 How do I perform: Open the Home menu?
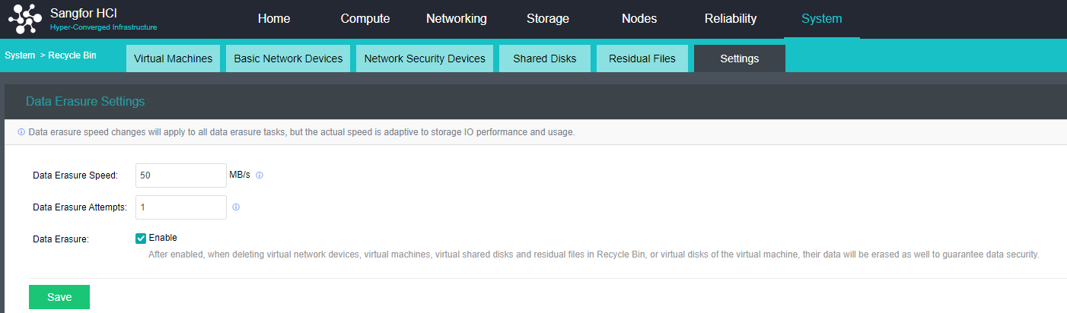274,19
